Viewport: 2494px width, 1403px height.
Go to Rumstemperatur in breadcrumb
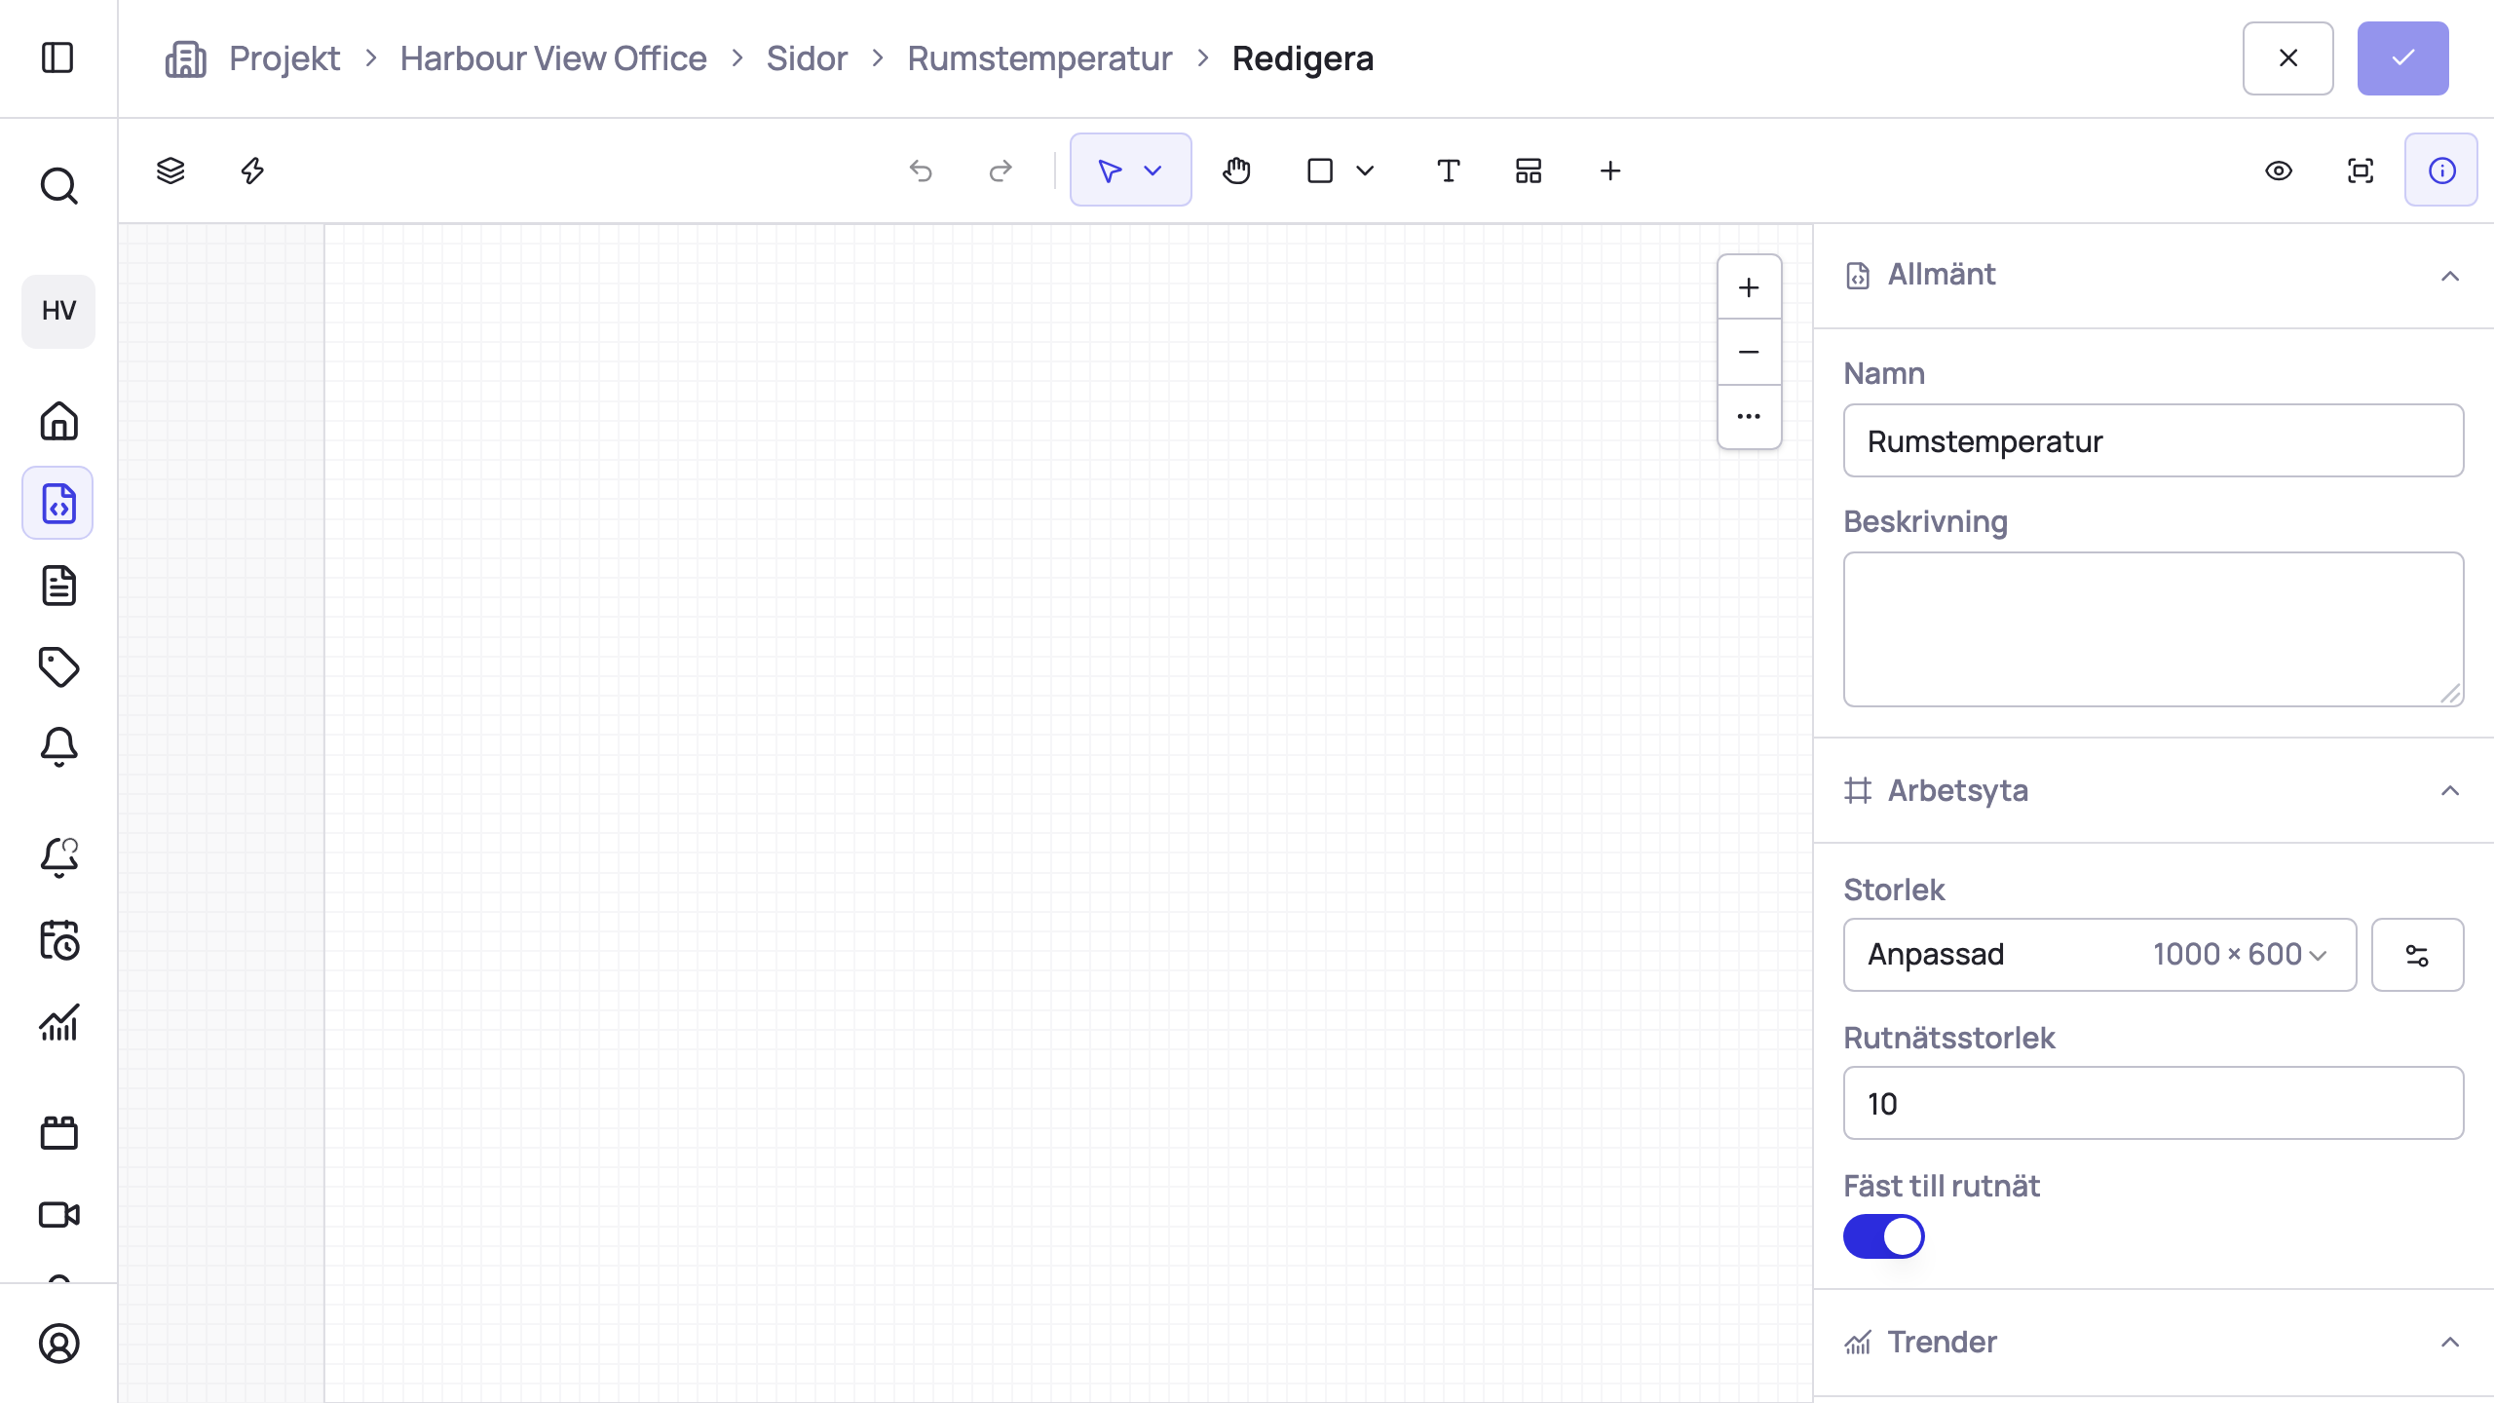(x=1039, y=58)
